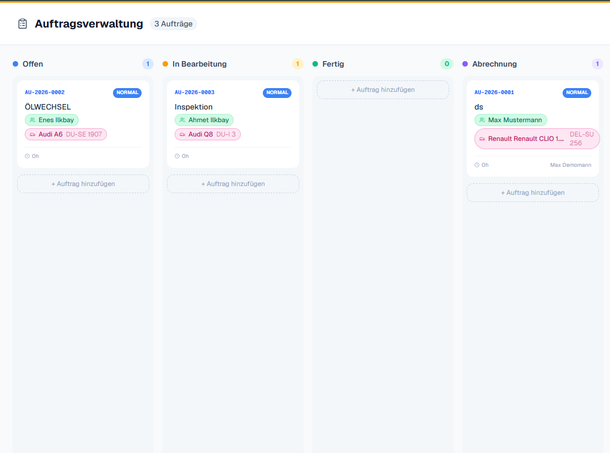Screen dimensions: 610x453
Task: Click the 3 Aufträge counter pill
Action: tap(174, 24)
